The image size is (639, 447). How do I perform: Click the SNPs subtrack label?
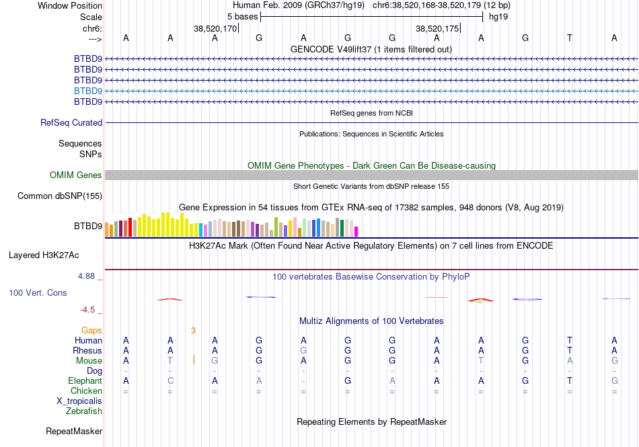[x=91, y=155]
